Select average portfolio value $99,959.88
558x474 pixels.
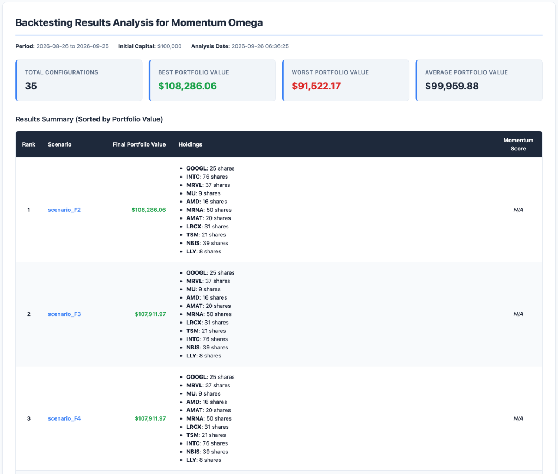[x=452, y=86]
